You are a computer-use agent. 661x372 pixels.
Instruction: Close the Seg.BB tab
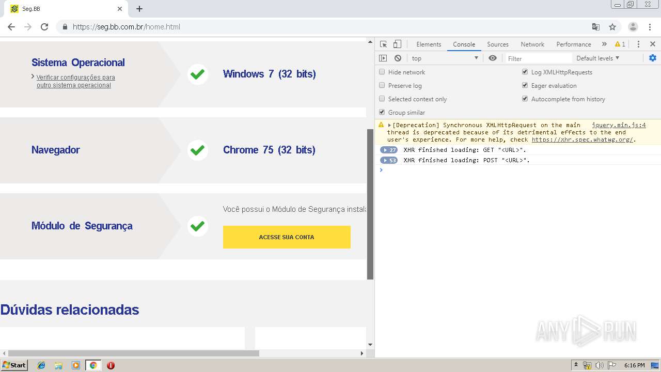[120, 9]
